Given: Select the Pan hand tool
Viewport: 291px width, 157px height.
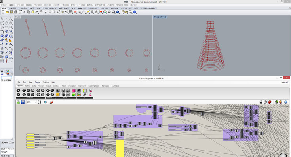Looking at the screenshot, I should click(x=41, y=12).
